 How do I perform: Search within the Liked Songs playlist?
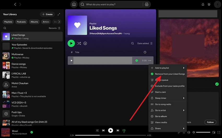click(132, 43)
